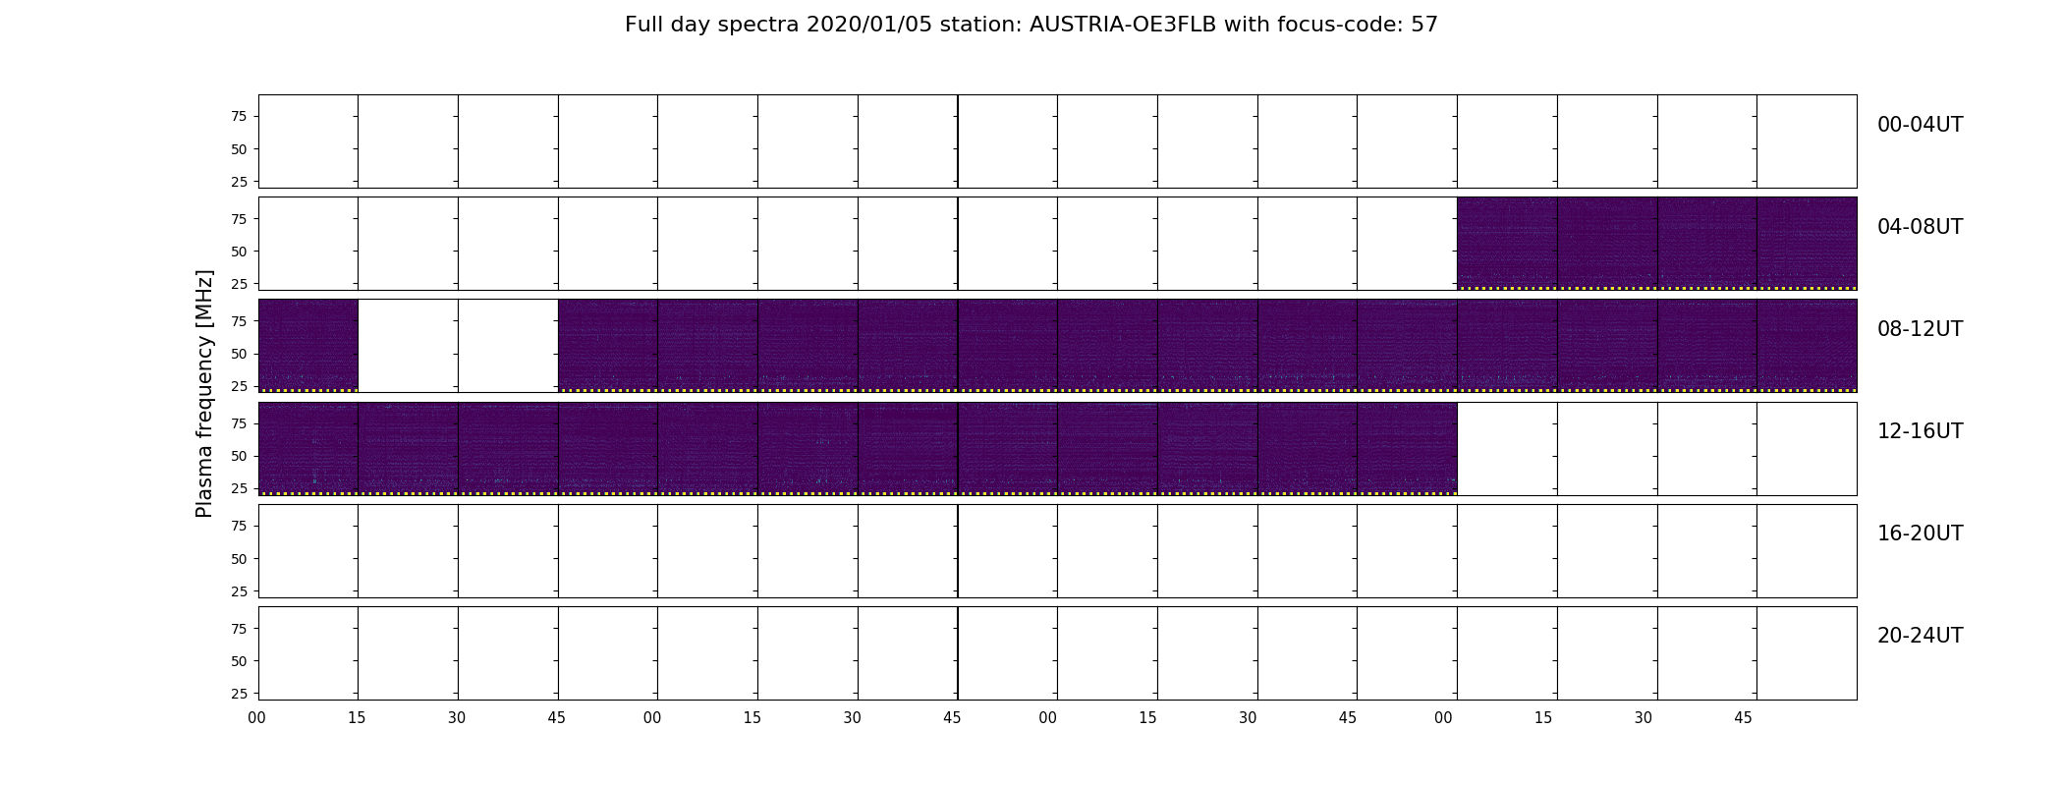Screen dimensions: 2063x786
Task: Select the 75 tick of the 04-08UT row
Action: point(239,219)
